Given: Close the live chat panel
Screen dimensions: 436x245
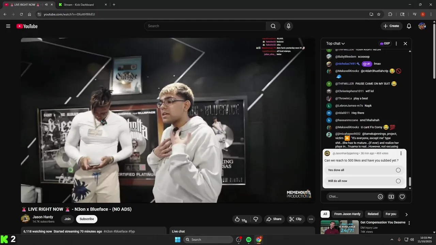Looking at the screenshot, I should 405,44.
